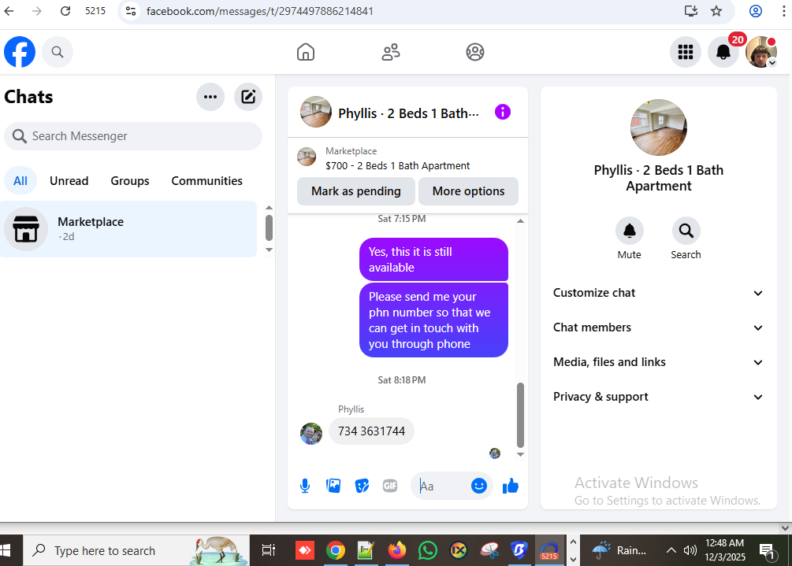The width and height of the screenshot is (792, 566).
Task: Click the install app icon in address bar
Action: point(690,11)
